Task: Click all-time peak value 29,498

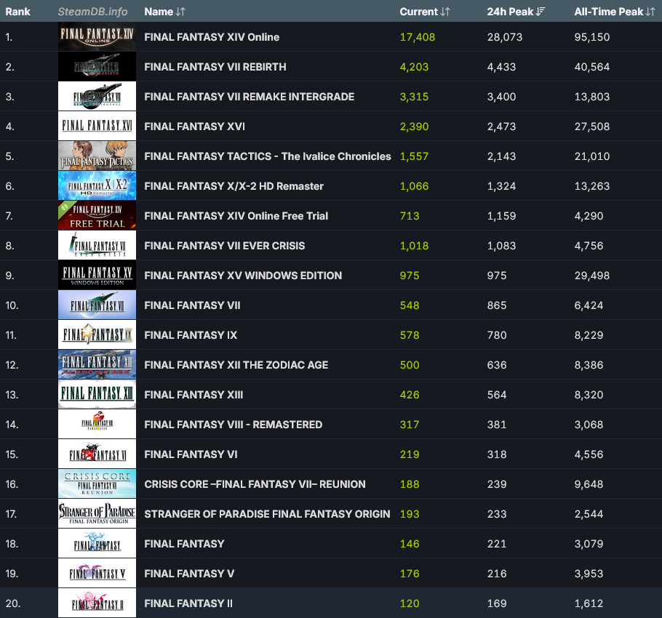Action: [592, 276]
